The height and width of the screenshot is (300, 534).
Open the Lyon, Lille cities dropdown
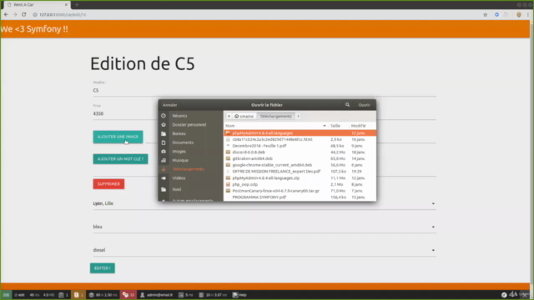pyautogui.click(x=264, y=203)
